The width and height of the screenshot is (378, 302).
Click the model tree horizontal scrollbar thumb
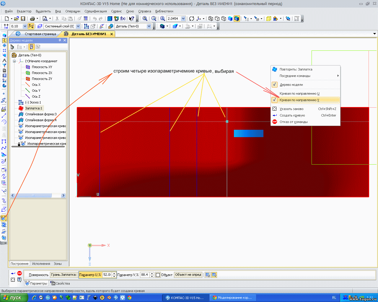pyautogui.click(x=33, y=196)
